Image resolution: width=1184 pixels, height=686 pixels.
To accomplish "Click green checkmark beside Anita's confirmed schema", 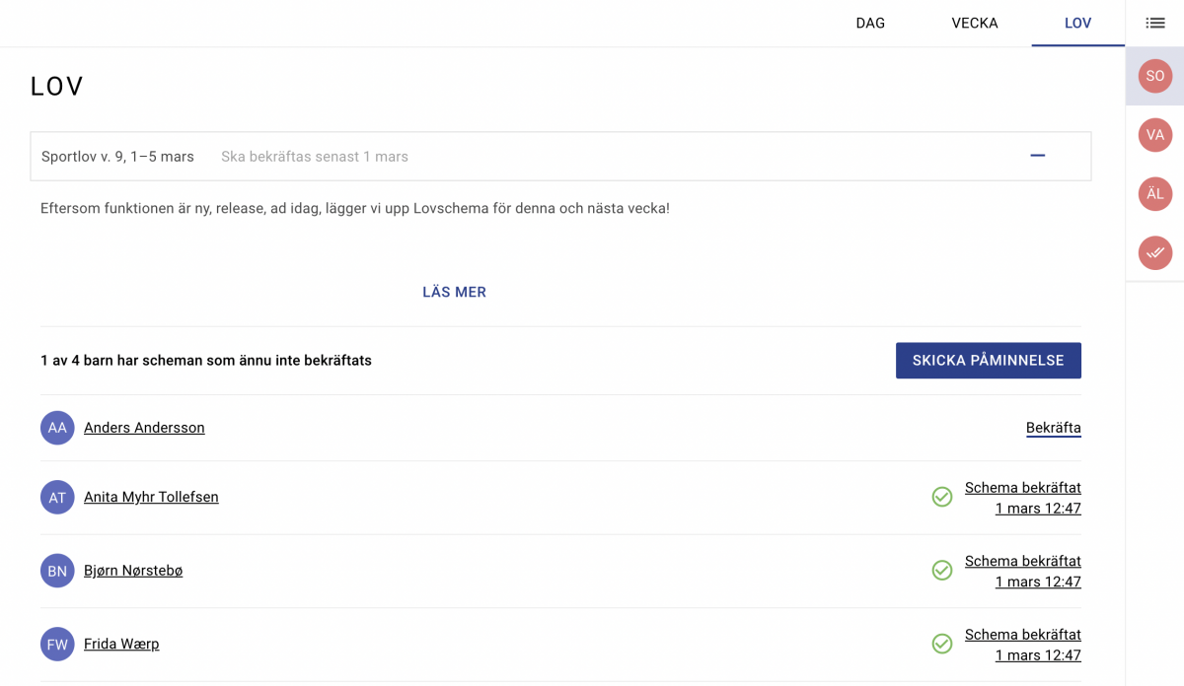I will click(x=942, y=497).
